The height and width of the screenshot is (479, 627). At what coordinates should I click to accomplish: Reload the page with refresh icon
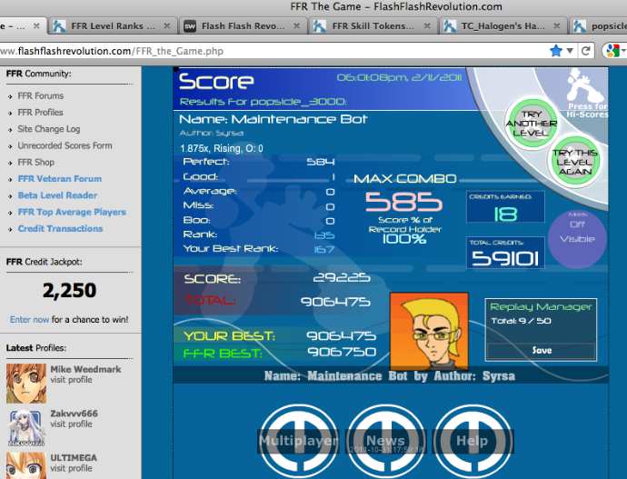[x=586, y=51]
